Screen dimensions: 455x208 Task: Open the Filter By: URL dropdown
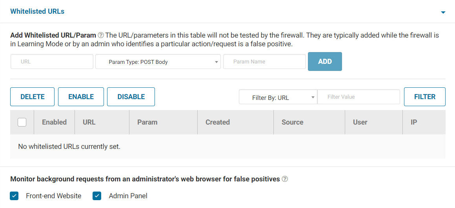coord(278,97)
